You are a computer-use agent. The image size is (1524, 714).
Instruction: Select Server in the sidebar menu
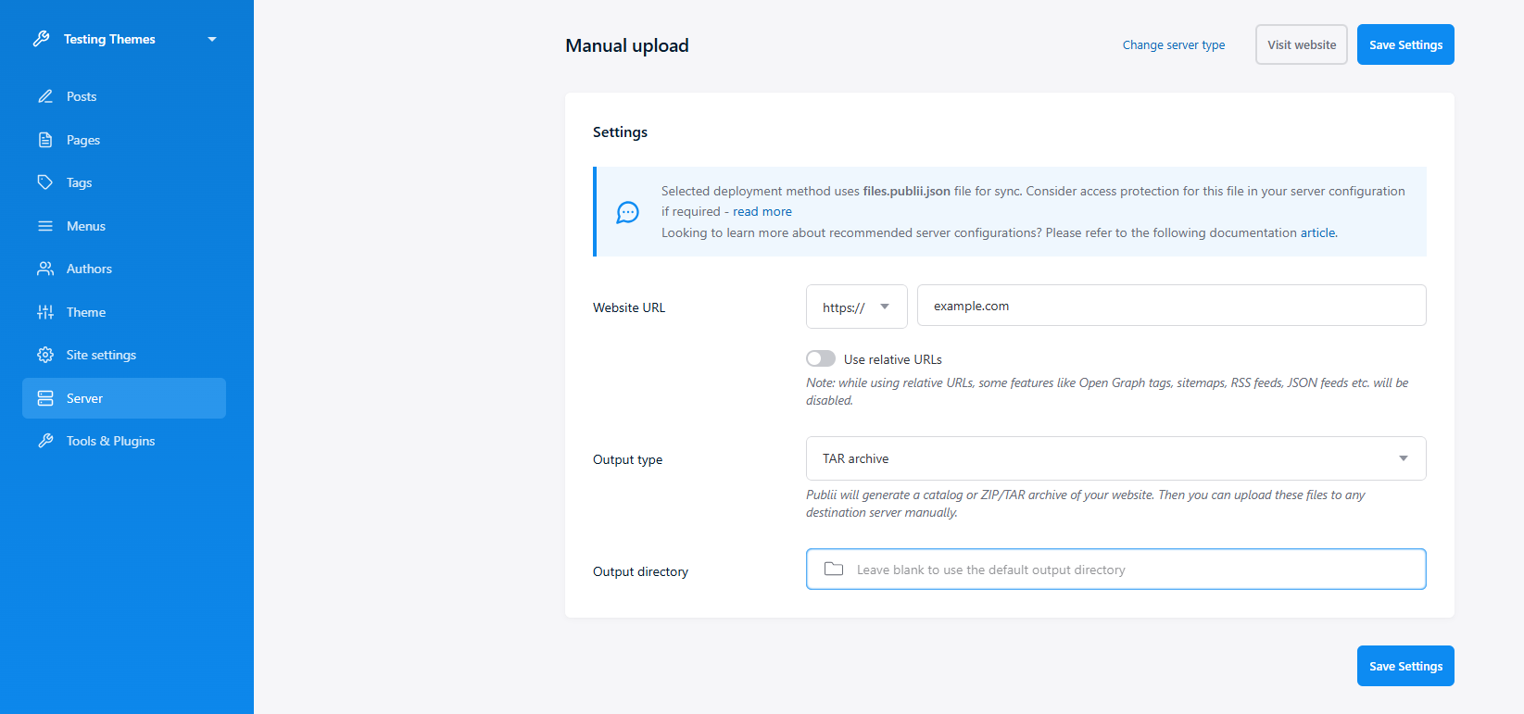124,398
